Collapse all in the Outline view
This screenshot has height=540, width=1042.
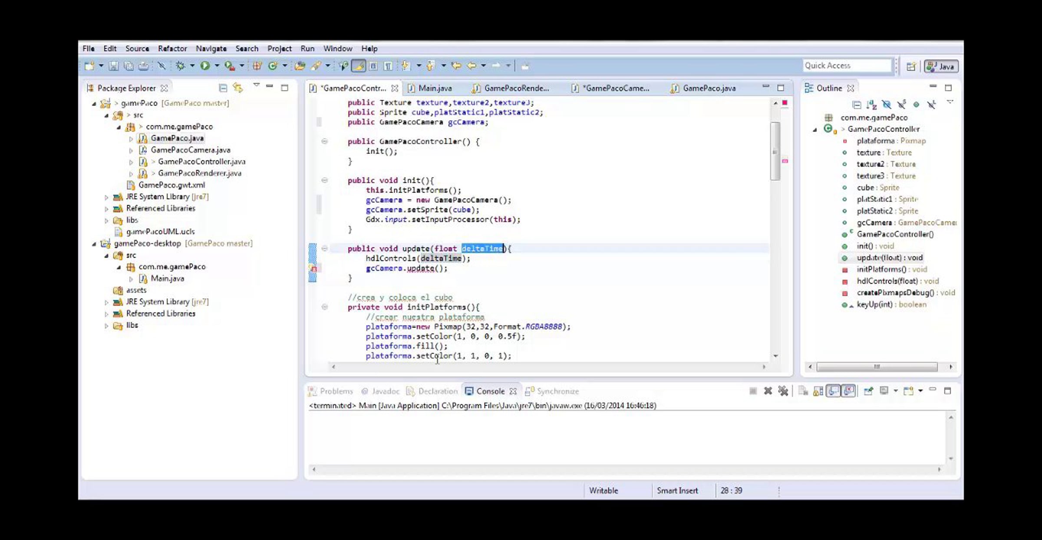click(x=857, y=105)
